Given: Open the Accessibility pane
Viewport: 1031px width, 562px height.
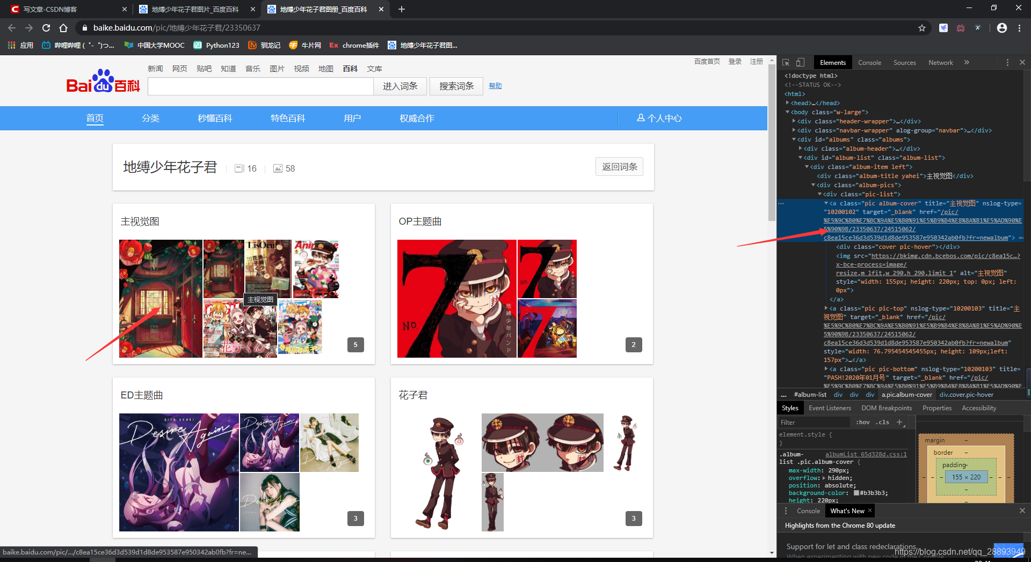Looking at the screenshot, I should tap(979, 408).
